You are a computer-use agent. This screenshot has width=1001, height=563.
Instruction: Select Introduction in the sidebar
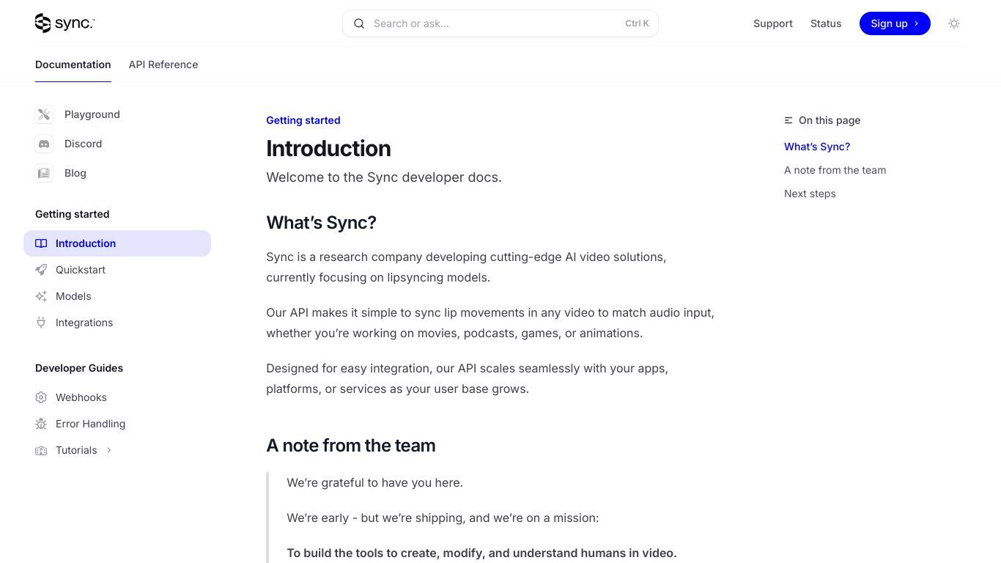(x=117, y=243)
